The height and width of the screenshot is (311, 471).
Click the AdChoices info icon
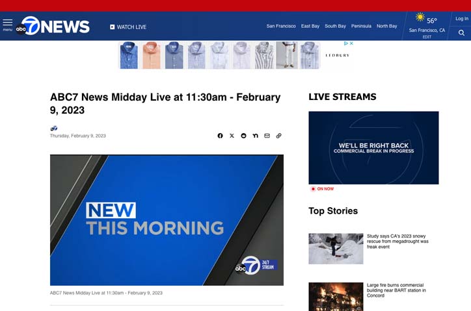click(x=345, y=44)
